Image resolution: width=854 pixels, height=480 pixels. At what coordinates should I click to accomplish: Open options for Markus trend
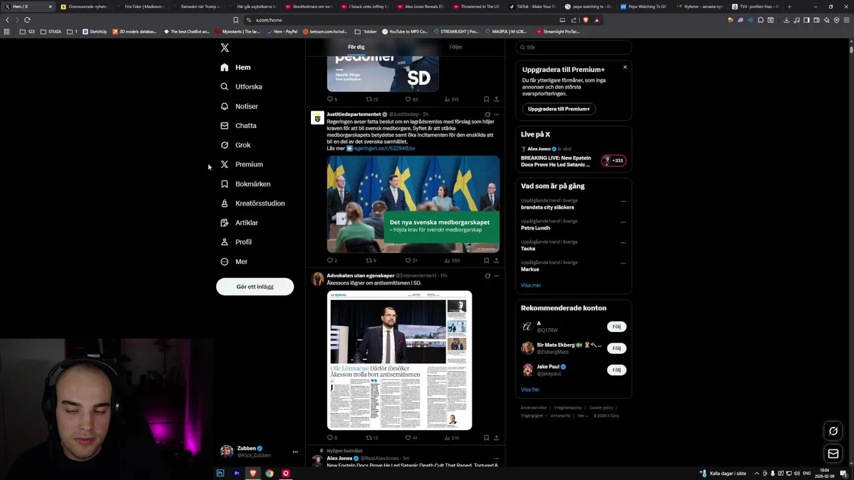click(x=623, y=263)
